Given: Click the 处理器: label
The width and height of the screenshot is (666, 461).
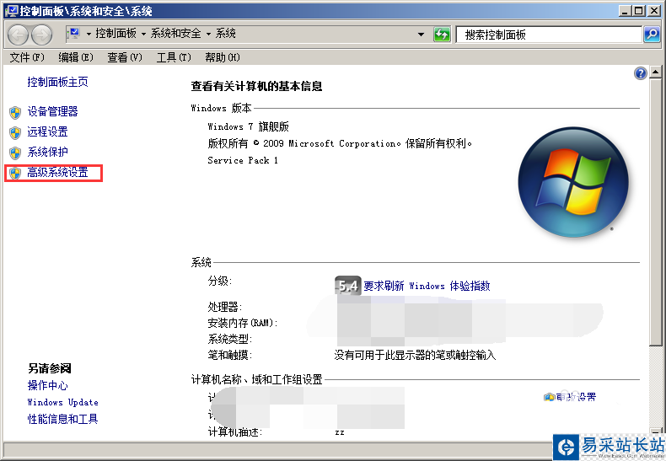Looking at the screenshot, I should point(225,307).
